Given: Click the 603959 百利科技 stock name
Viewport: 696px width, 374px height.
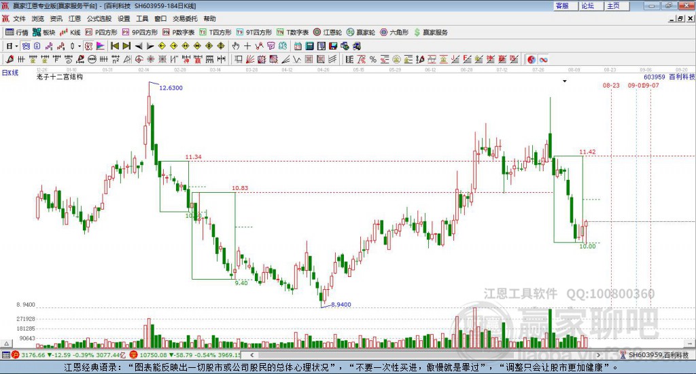Looking at the screenshot, I should (x=669, y=77).
